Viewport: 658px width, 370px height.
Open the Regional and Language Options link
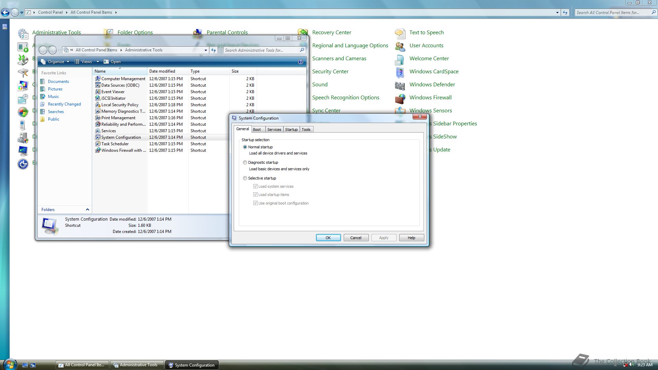click(350, 46)
